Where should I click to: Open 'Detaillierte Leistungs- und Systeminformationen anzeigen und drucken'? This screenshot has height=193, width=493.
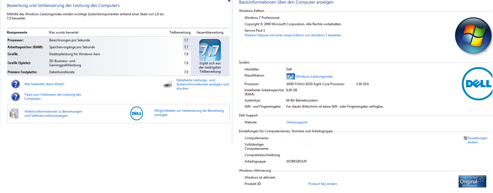click(x=203, y=84)
